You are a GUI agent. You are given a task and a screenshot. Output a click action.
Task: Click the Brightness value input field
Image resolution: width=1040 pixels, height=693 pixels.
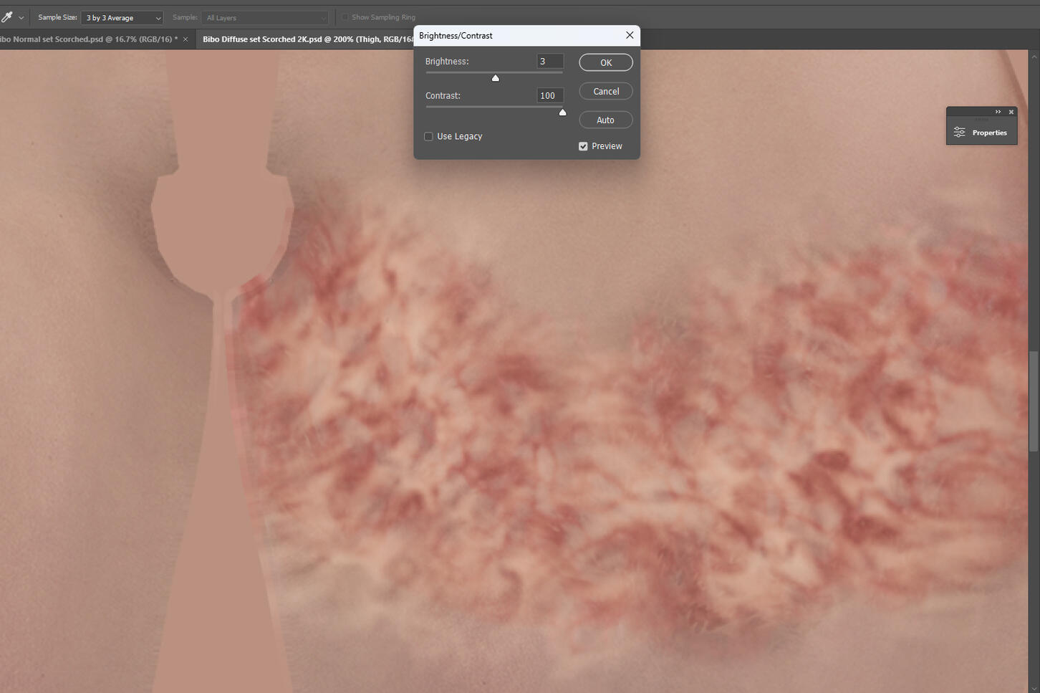(x=549, y=62)
